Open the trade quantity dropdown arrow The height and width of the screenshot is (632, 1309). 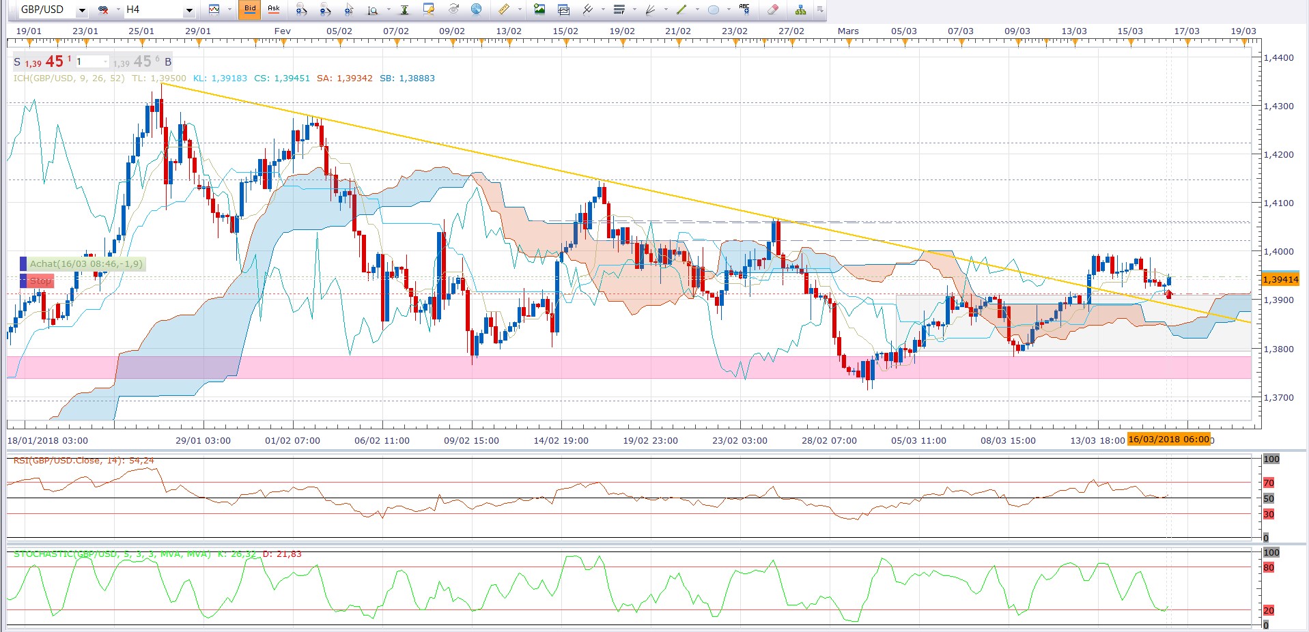(105, 61)
